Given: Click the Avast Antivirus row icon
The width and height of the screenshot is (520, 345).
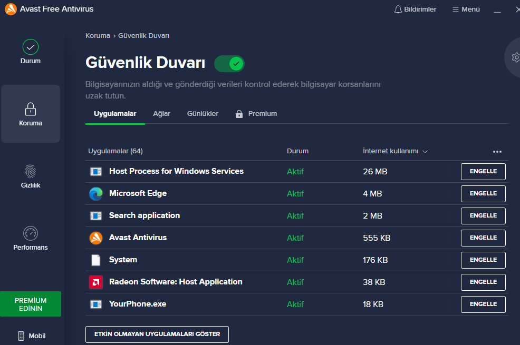Looking at the screenshot, I should [x=96, y=238].
